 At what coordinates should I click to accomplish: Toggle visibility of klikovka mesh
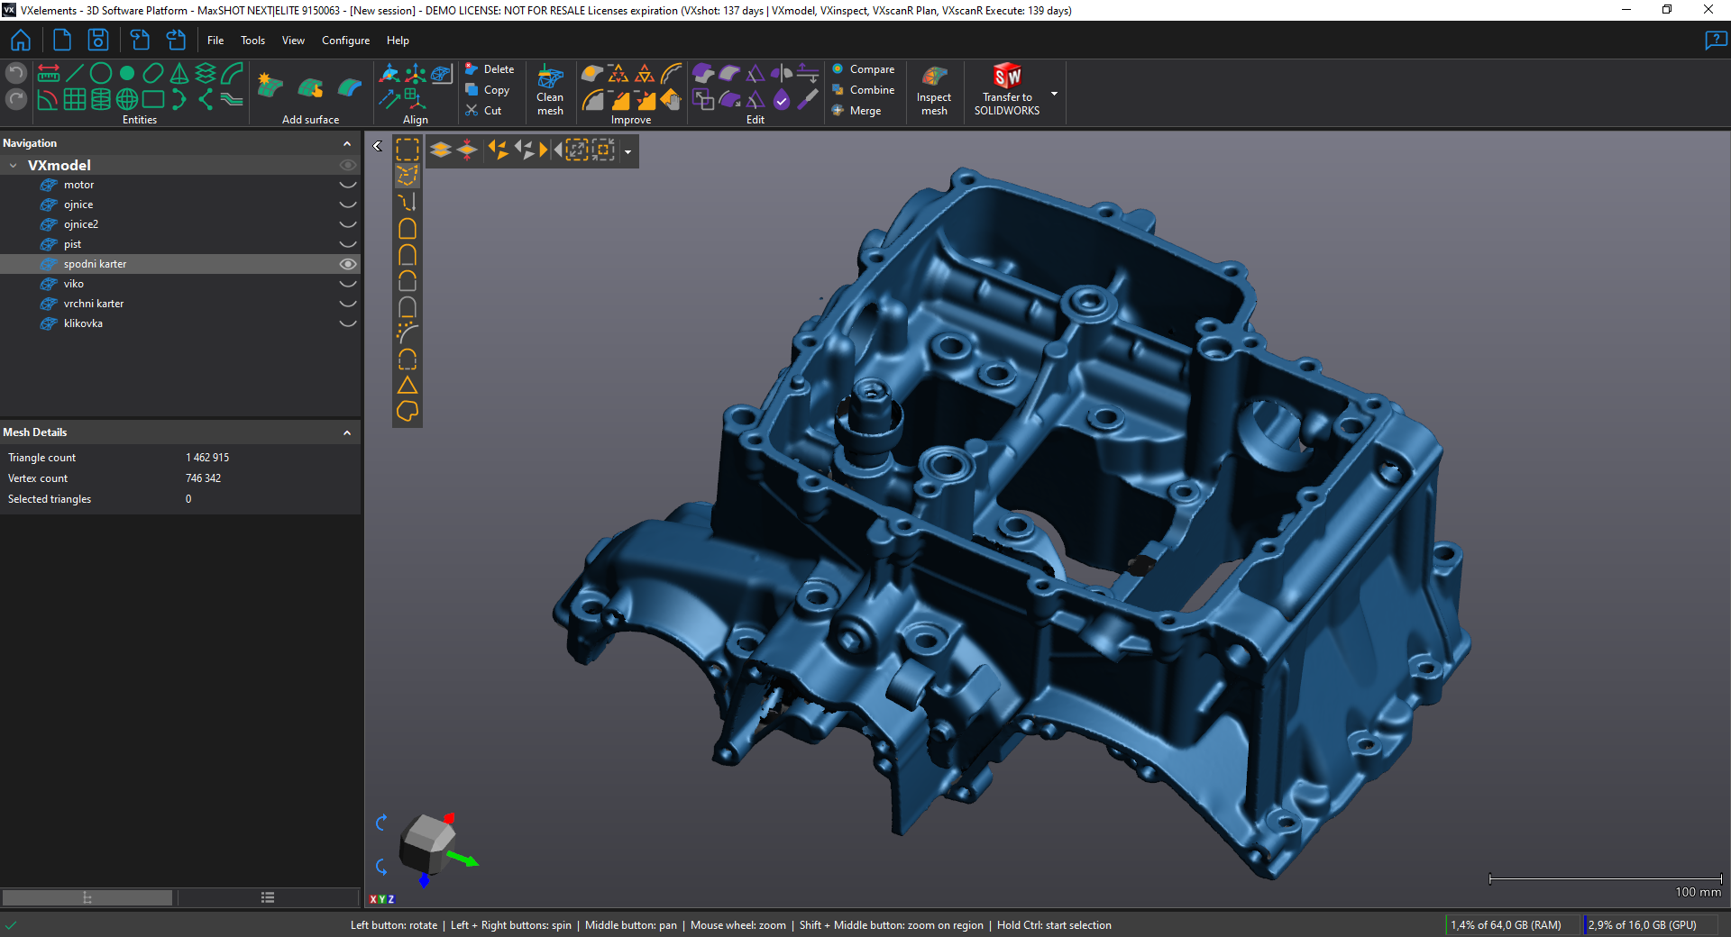click(x=347, y=323)
